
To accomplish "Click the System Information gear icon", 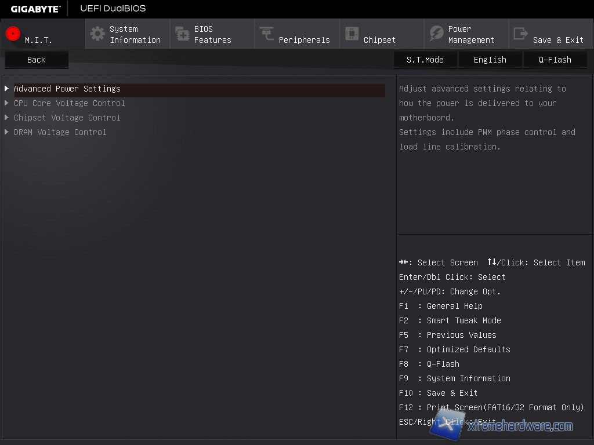I will [x=97, y=34].
